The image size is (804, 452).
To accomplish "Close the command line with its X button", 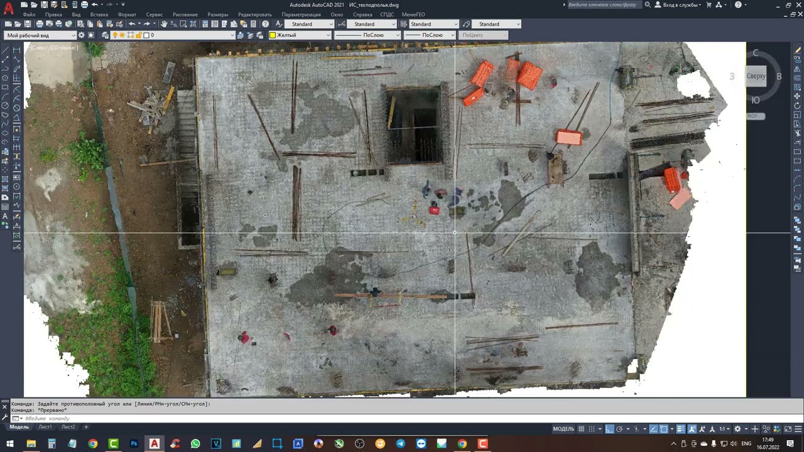I will pos(6,407).
